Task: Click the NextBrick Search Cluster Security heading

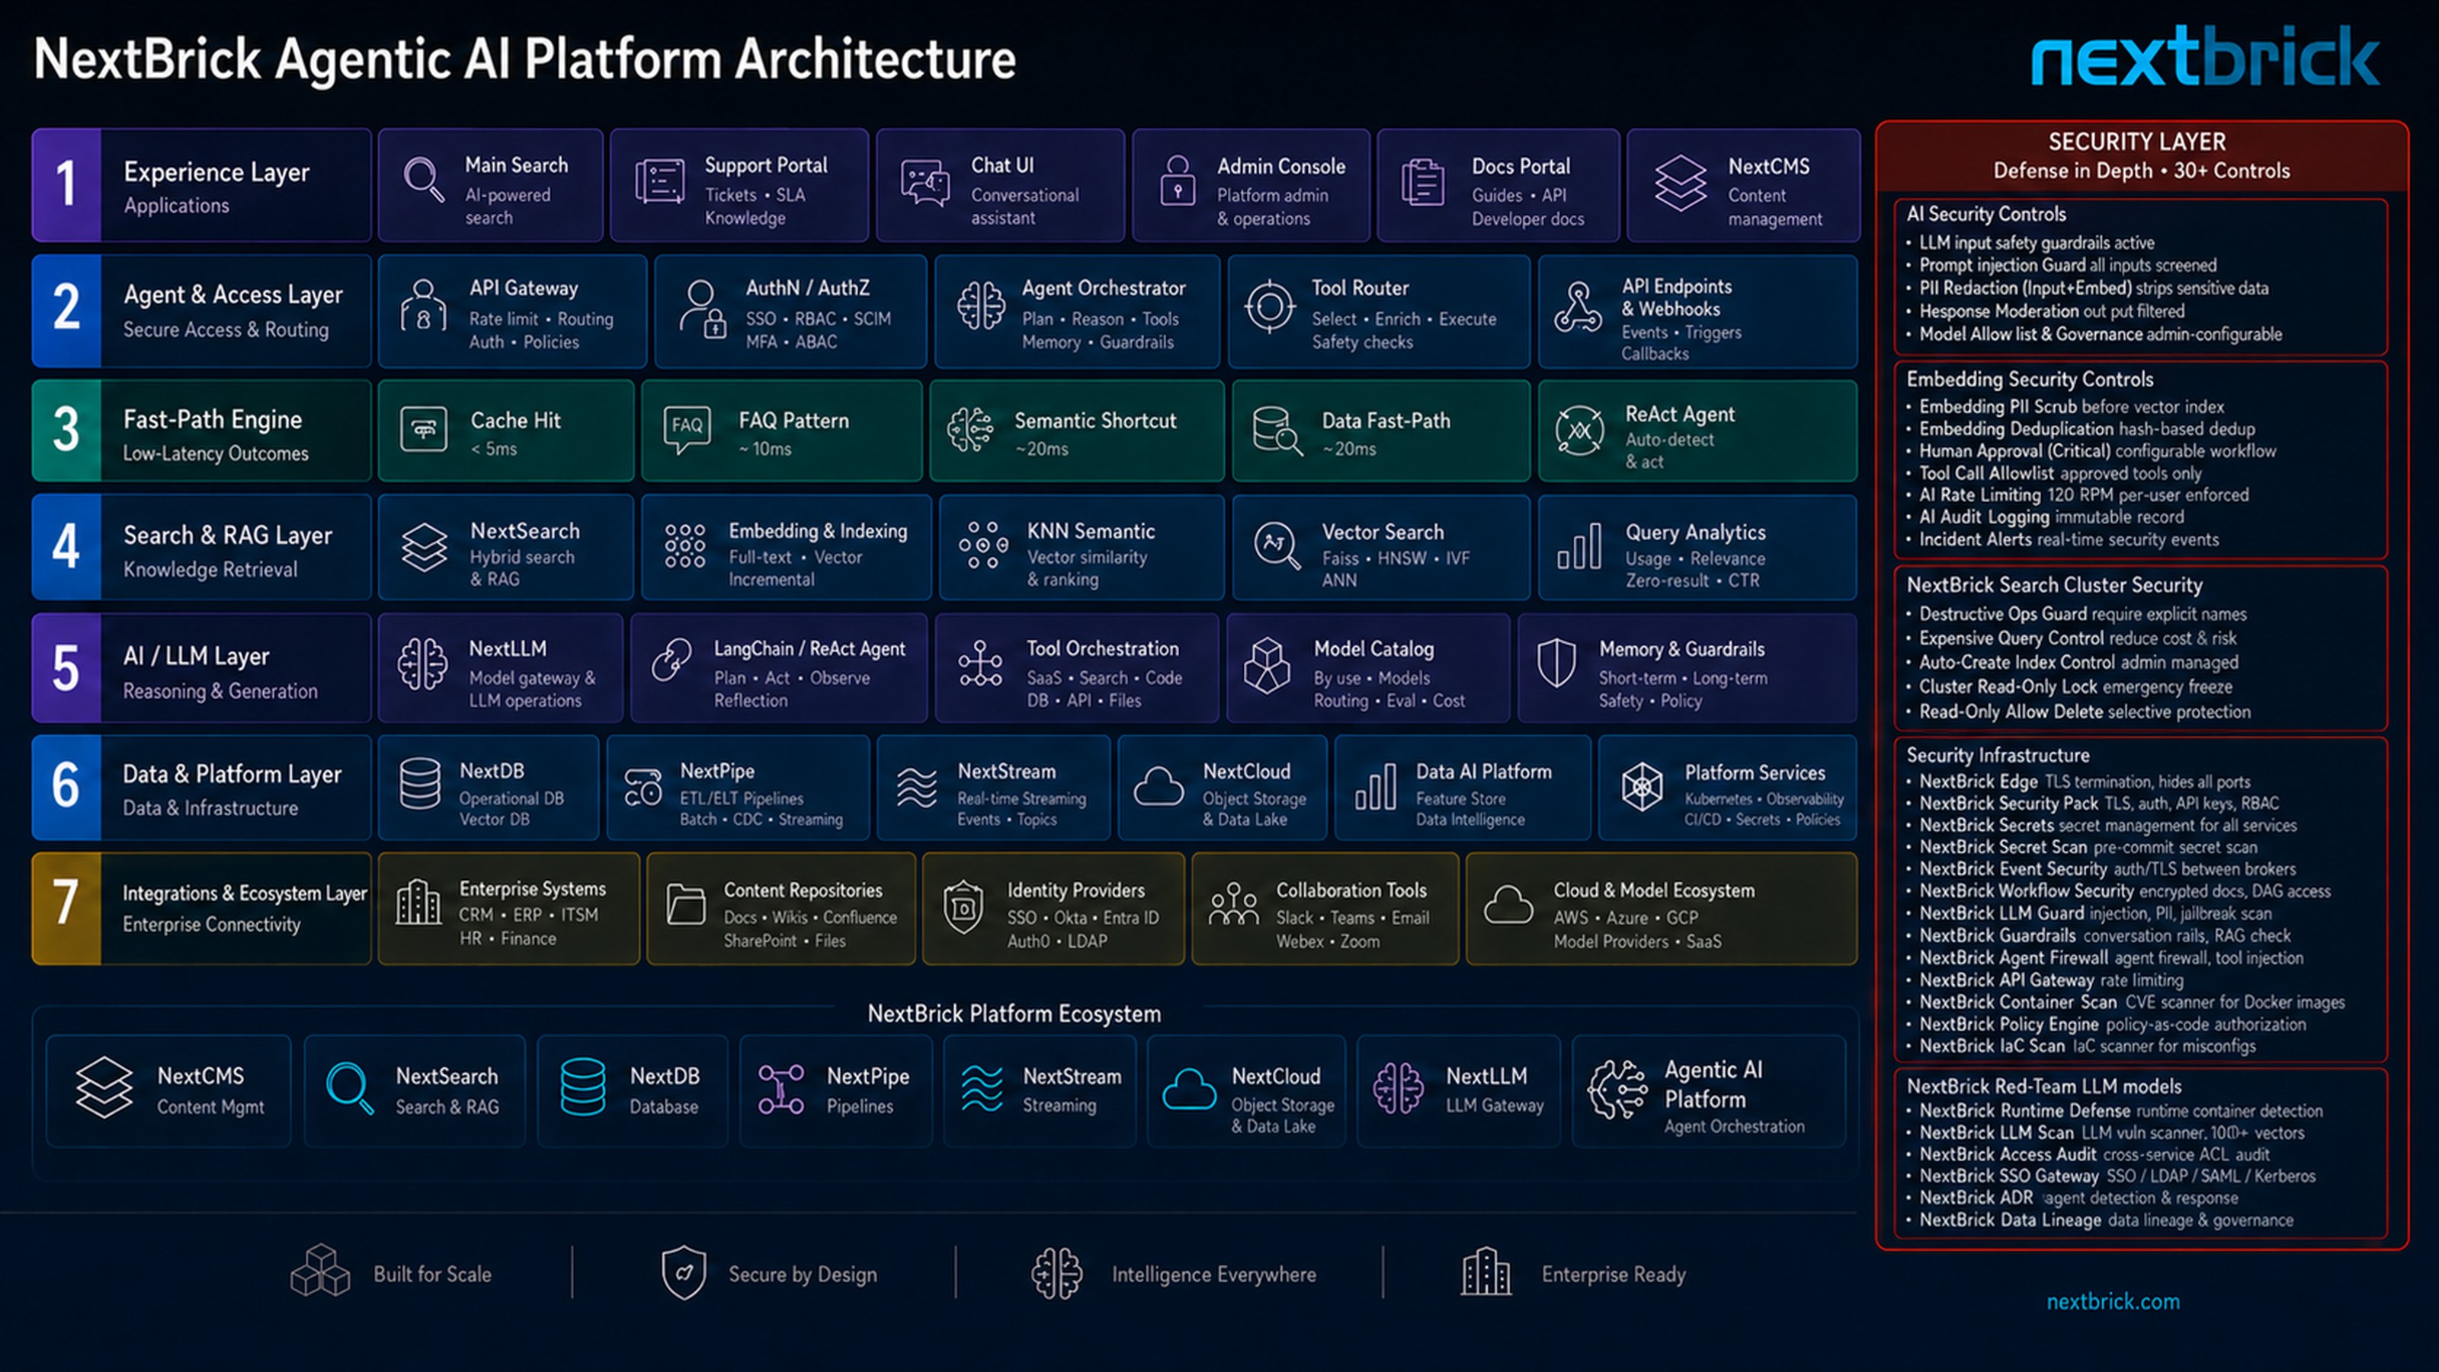Action: click(2053, 586)
